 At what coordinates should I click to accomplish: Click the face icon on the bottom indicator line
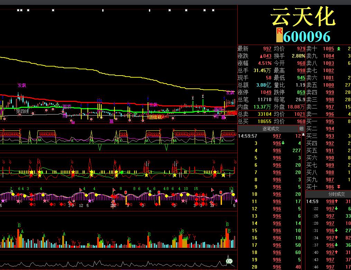(x=229, y=261)
